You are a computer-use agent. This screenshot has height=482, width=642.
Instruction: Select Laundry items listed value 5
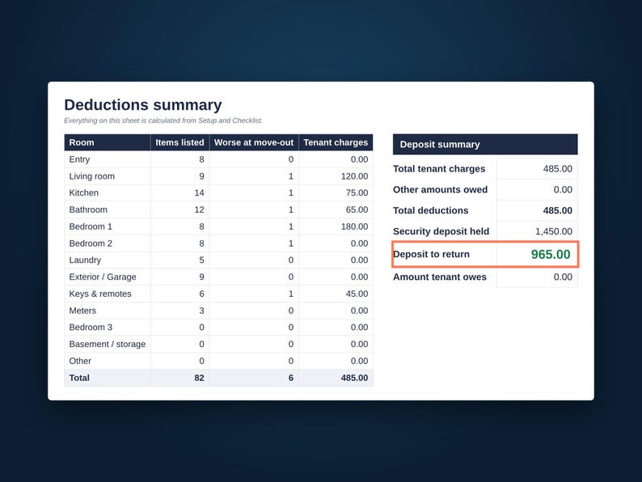pos(202,260)
